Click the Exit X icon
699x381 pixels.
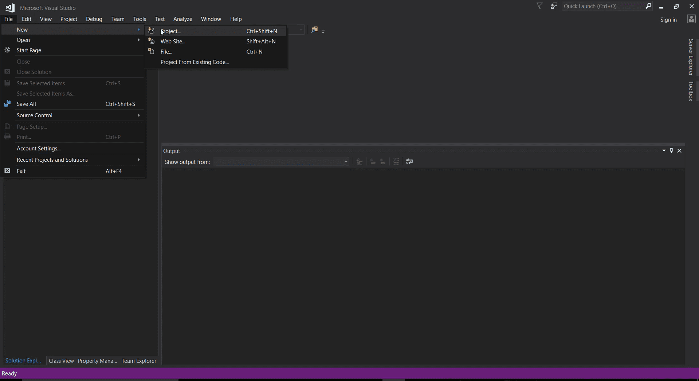[x=7, y=171]
